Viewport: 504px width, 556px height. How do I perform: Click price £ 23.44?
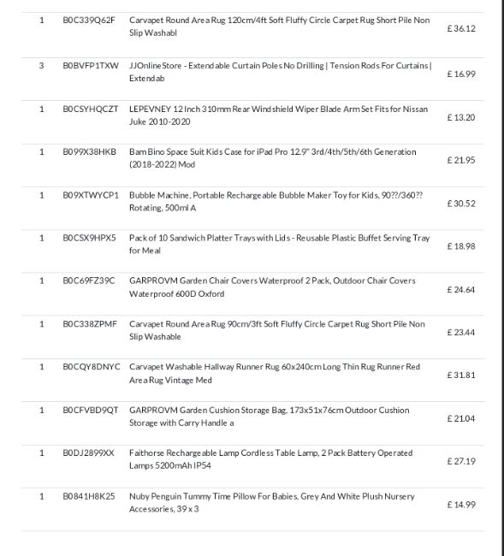(x=461, y=332)
